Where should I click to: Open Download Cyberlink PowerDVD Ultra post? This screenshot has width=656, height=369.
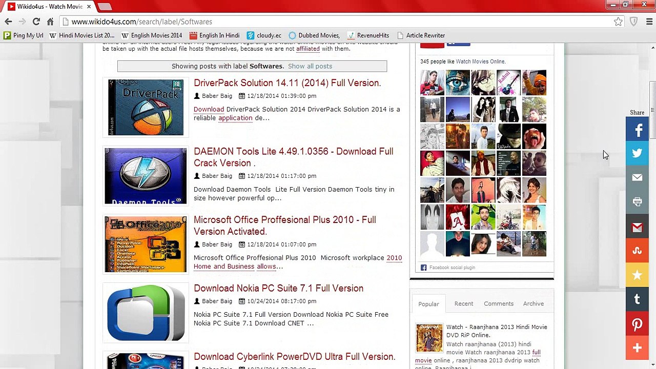click(295, 357)
